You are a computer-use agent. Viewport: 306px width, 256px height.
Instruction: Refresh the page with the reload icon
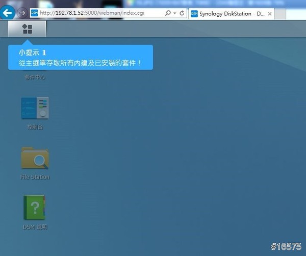click(x=182, y=13)
